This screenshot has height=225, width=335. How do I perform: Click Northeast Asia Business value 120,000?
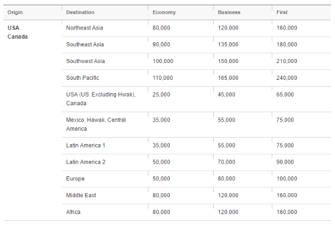228,28
